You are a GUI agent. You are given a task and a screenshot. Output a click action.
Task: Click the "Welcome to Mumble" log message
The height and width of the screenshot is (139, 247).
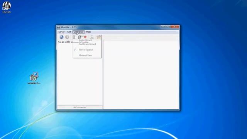coord(80,42)
